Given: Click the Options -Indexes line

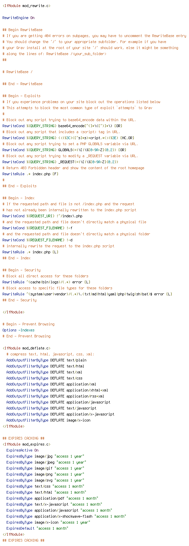Looking at the screenshot, I should [18, 330].
